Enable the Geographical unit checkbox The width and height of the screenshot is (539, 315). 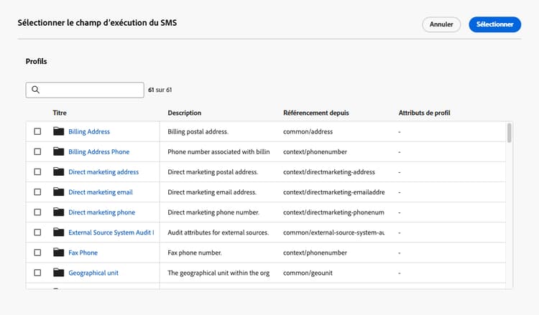(x=37, y=272)
